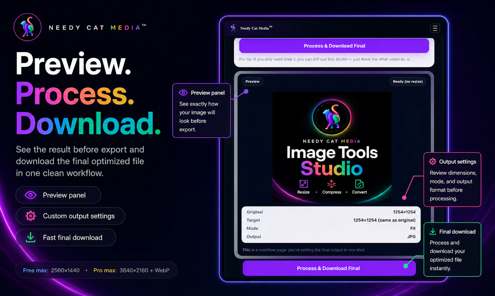Image resolution: width=495 pixels, height=296 pixels.
Task: Click the 'Pro max: 3840×2160 + WebP' text
Action: pyautogui.click(x=131, y=270)
